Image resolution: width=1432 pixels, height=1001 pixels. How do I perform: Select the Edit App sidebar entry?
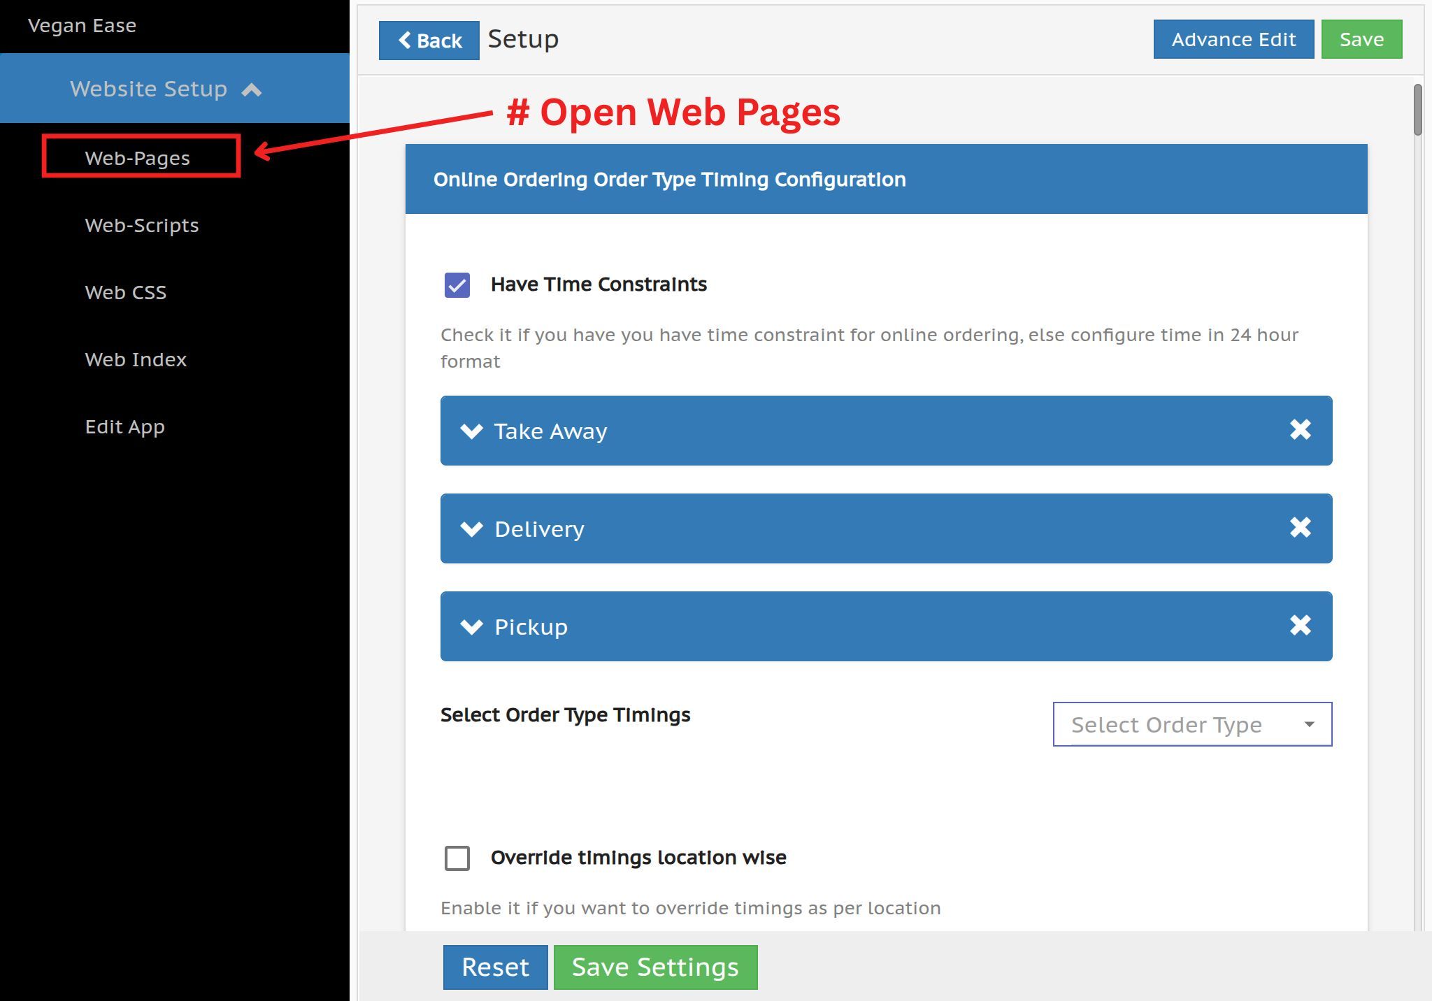point(125,426)
